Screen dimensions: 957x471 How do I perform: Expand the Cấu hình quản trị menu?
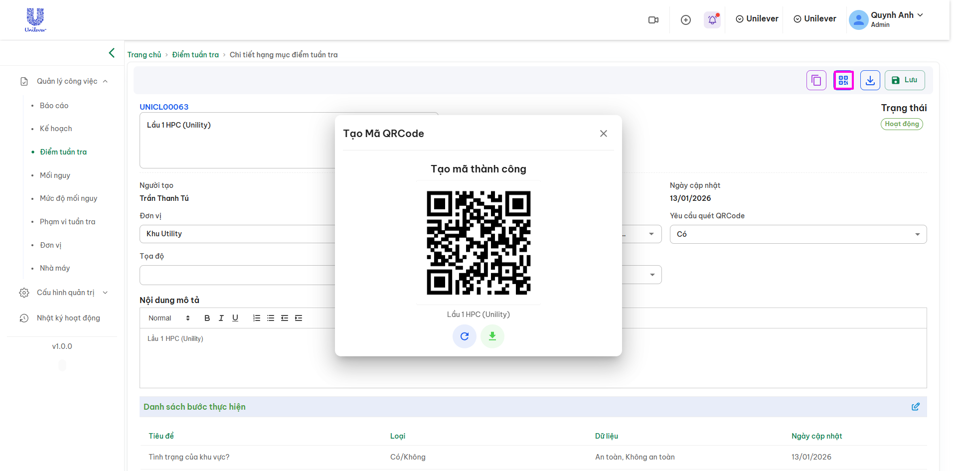(65, 293)
